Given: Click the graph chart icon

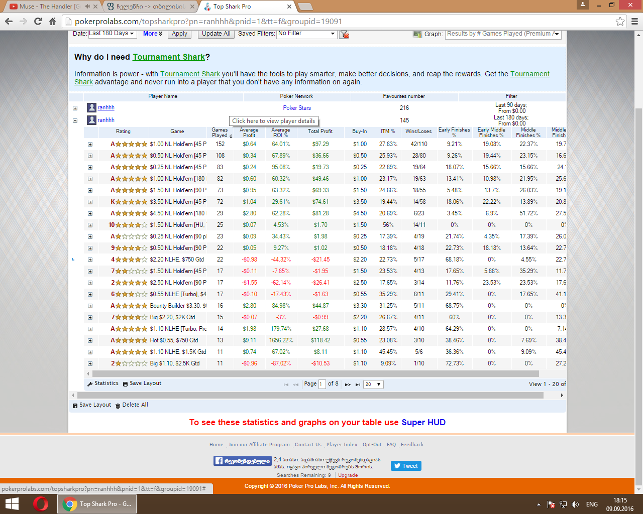Looking at the screenshot, I should point(417,34).
